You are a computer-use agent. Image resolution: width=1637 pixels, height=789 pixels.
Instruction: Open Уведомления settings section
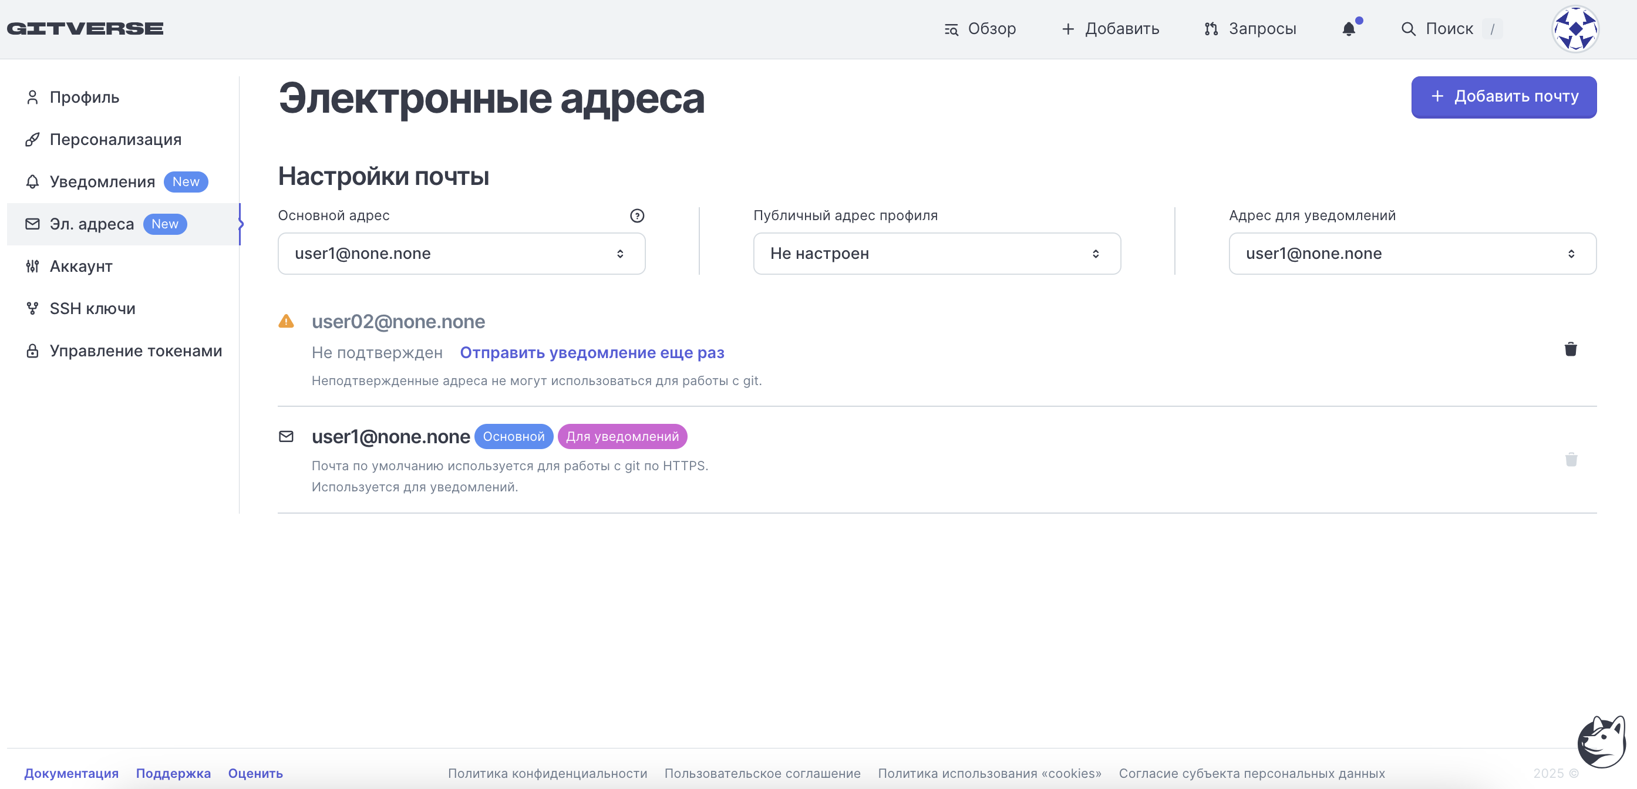pyautogui.click(x=123, y=181)
